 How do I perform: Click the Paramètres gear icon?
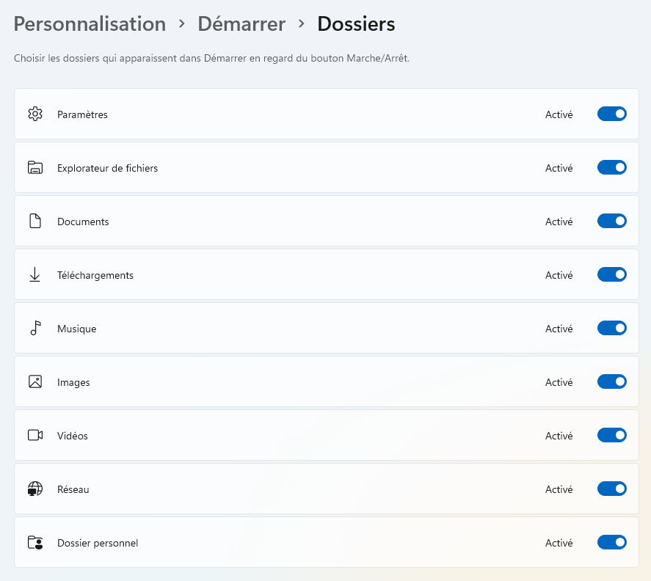(x=35, y=114)
